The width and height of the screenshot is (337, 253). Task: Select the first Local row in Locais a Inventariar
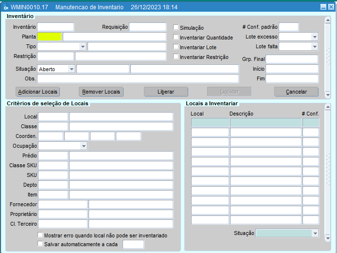[x=210, y=123]
